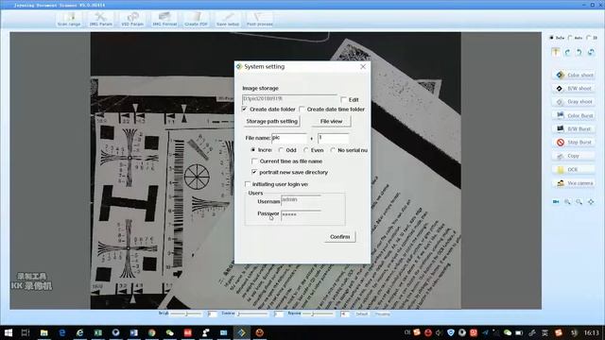Click the File name prefix field
This screenshot has width=605, height=340.
[x=288, y=138]
